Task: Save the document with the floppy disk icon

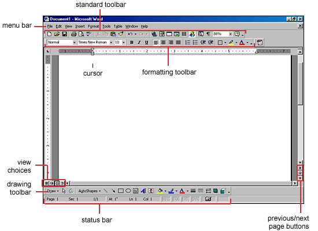Action: pyautogui.click(x=65, y=34)
